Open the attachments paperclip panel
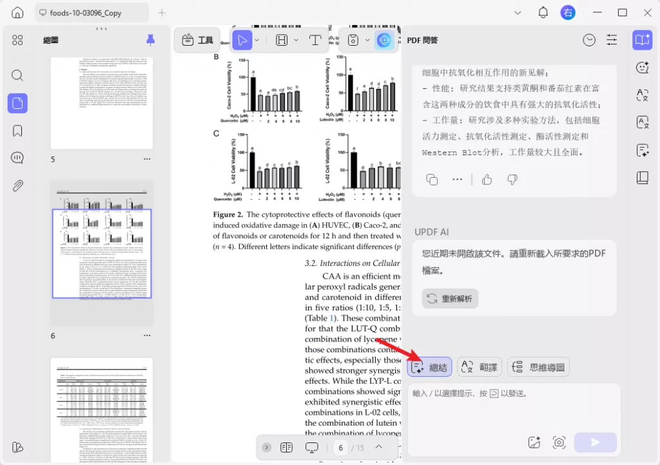This screenshot has width=660, height=465. click(x=17, y=185)
